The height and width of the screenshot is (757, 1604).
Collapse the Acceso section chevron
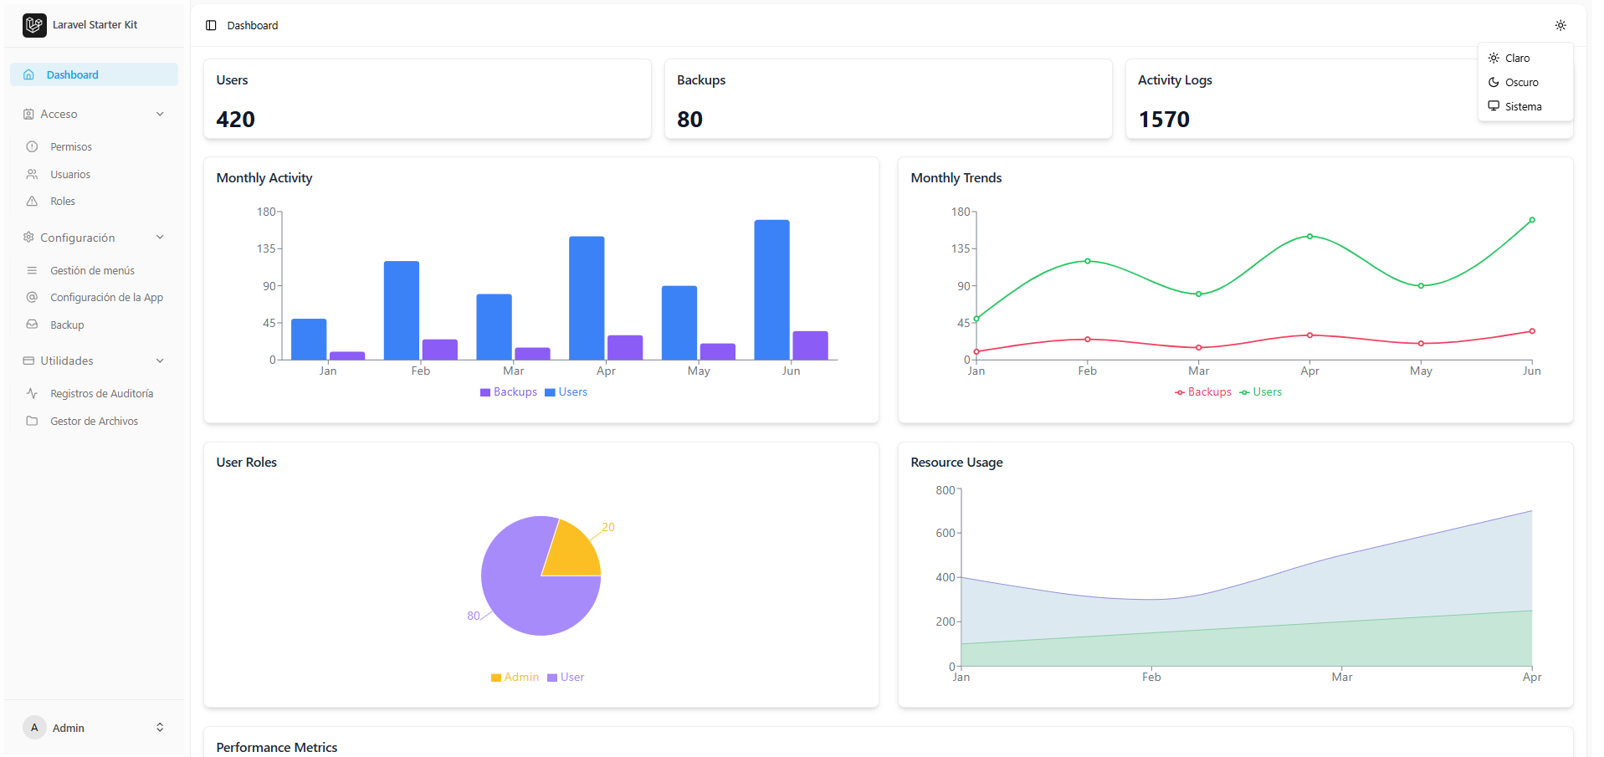160,115
